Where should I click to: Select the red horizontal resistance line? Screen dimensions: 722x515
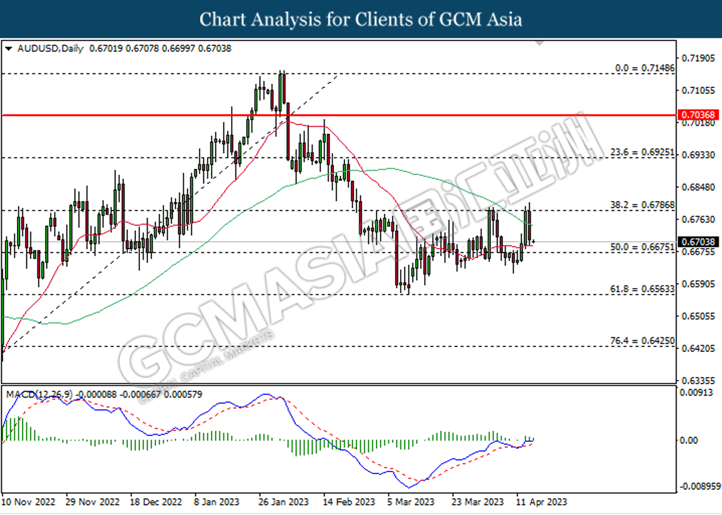pyautogui.click(x=339, y=115)
